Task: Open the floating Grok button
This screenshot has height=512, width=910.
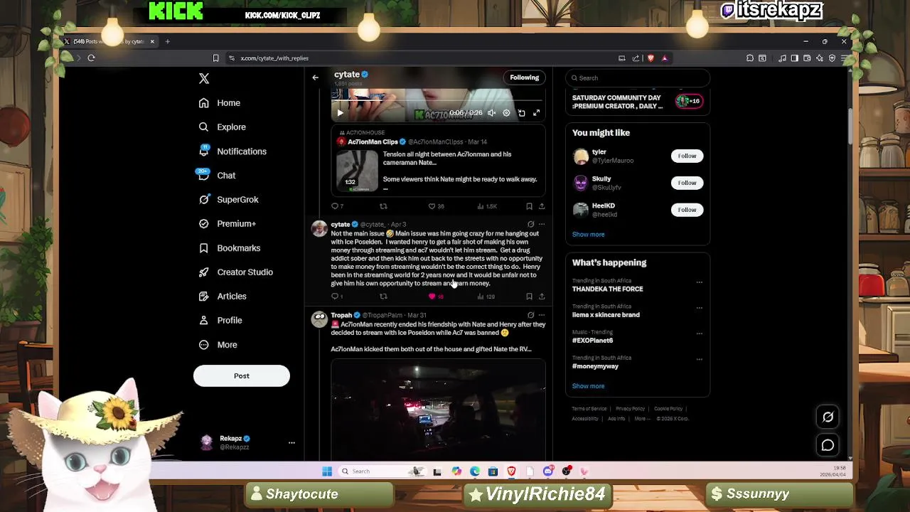Action: (828, 417)
